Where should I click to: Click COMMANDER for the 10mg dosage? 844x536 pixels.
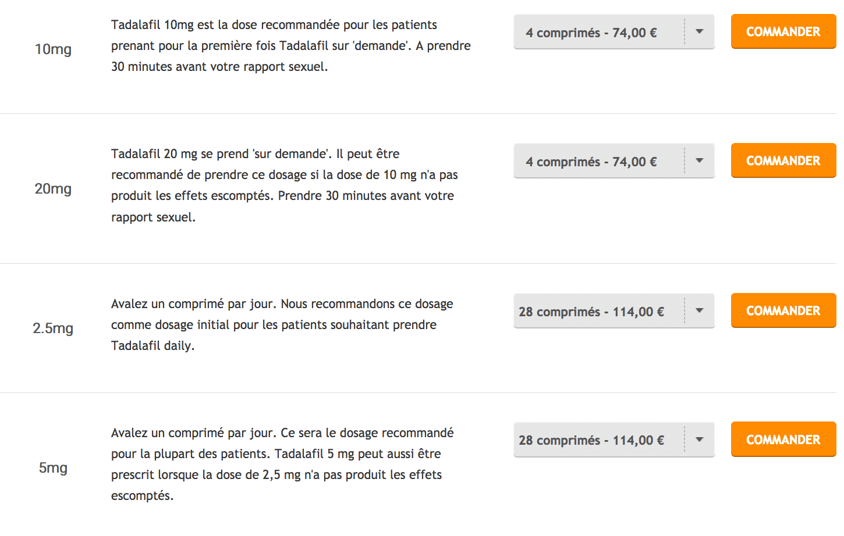[x=783, y=31]
